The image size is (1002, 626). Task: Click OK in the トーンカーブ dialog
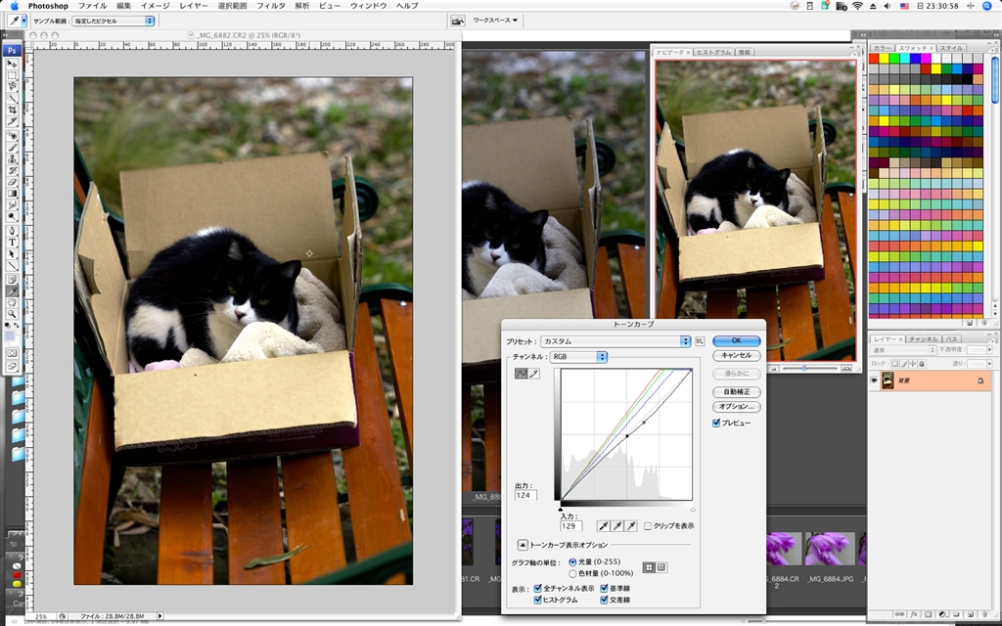(736, 340)
